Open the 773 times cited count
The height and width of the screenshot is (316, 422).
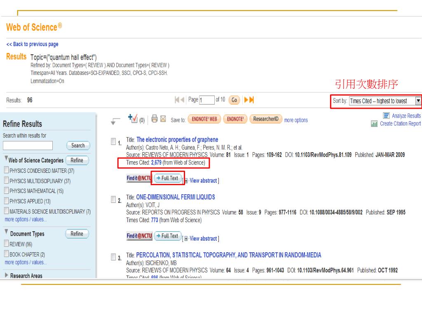click(155, 221)
